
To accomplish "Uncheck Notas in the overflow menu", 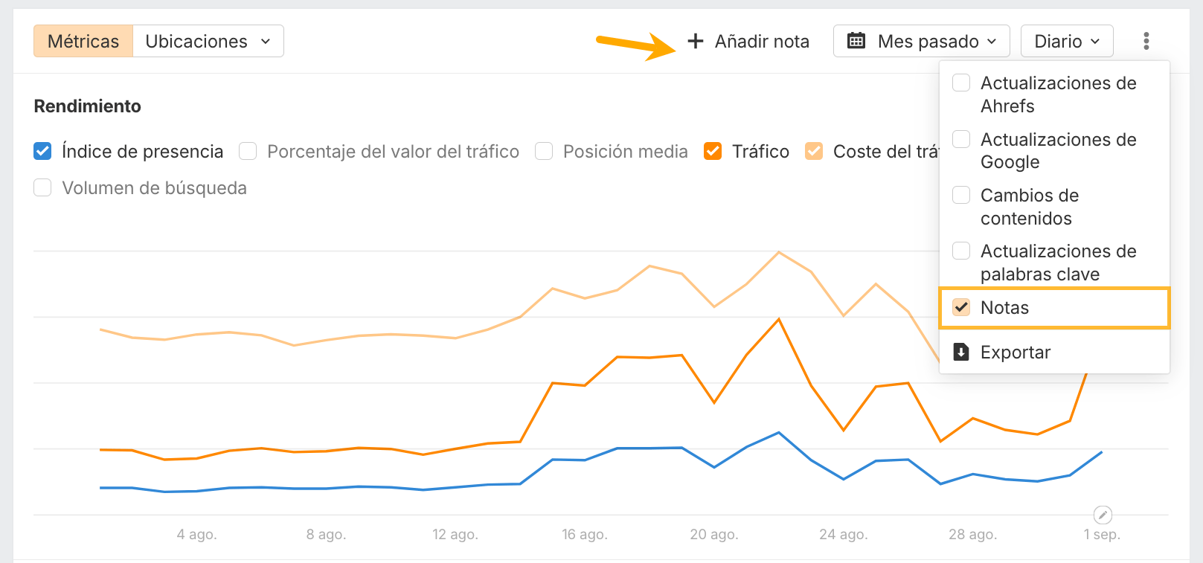I will coord(961,307).
